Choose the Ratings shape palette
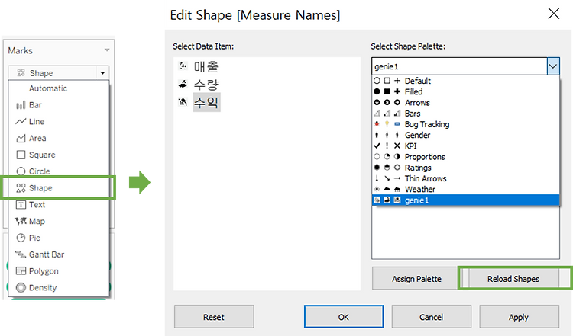Image resolution: width=573 pixels, height=336 pixels. click(x=465, y=168)
